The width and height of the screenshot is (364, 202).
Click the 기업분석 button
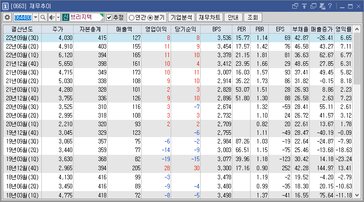pyautogui.click(x=181, y=17)
